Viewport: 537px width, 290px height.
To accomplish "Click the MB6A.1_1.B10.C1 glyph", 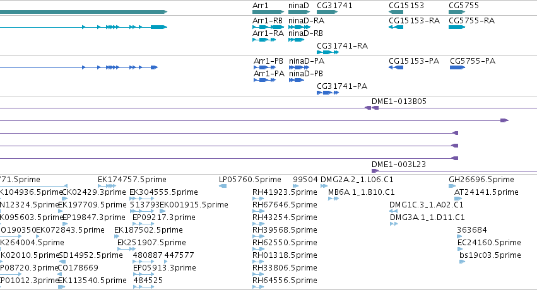I will [333, 199].
